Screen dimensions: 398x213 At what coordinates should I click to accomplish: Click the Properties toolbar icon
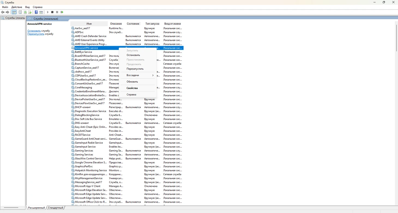click(x=20, y=12)
